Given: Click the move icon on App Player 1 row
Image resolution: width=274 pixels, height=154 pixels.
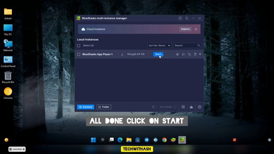Looking at the screenshot, I should (x=200, y=54).
